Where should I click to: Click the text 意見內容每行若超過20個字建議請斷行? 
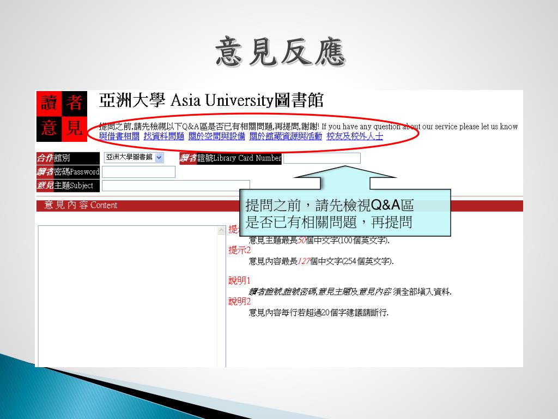(318, 313)
